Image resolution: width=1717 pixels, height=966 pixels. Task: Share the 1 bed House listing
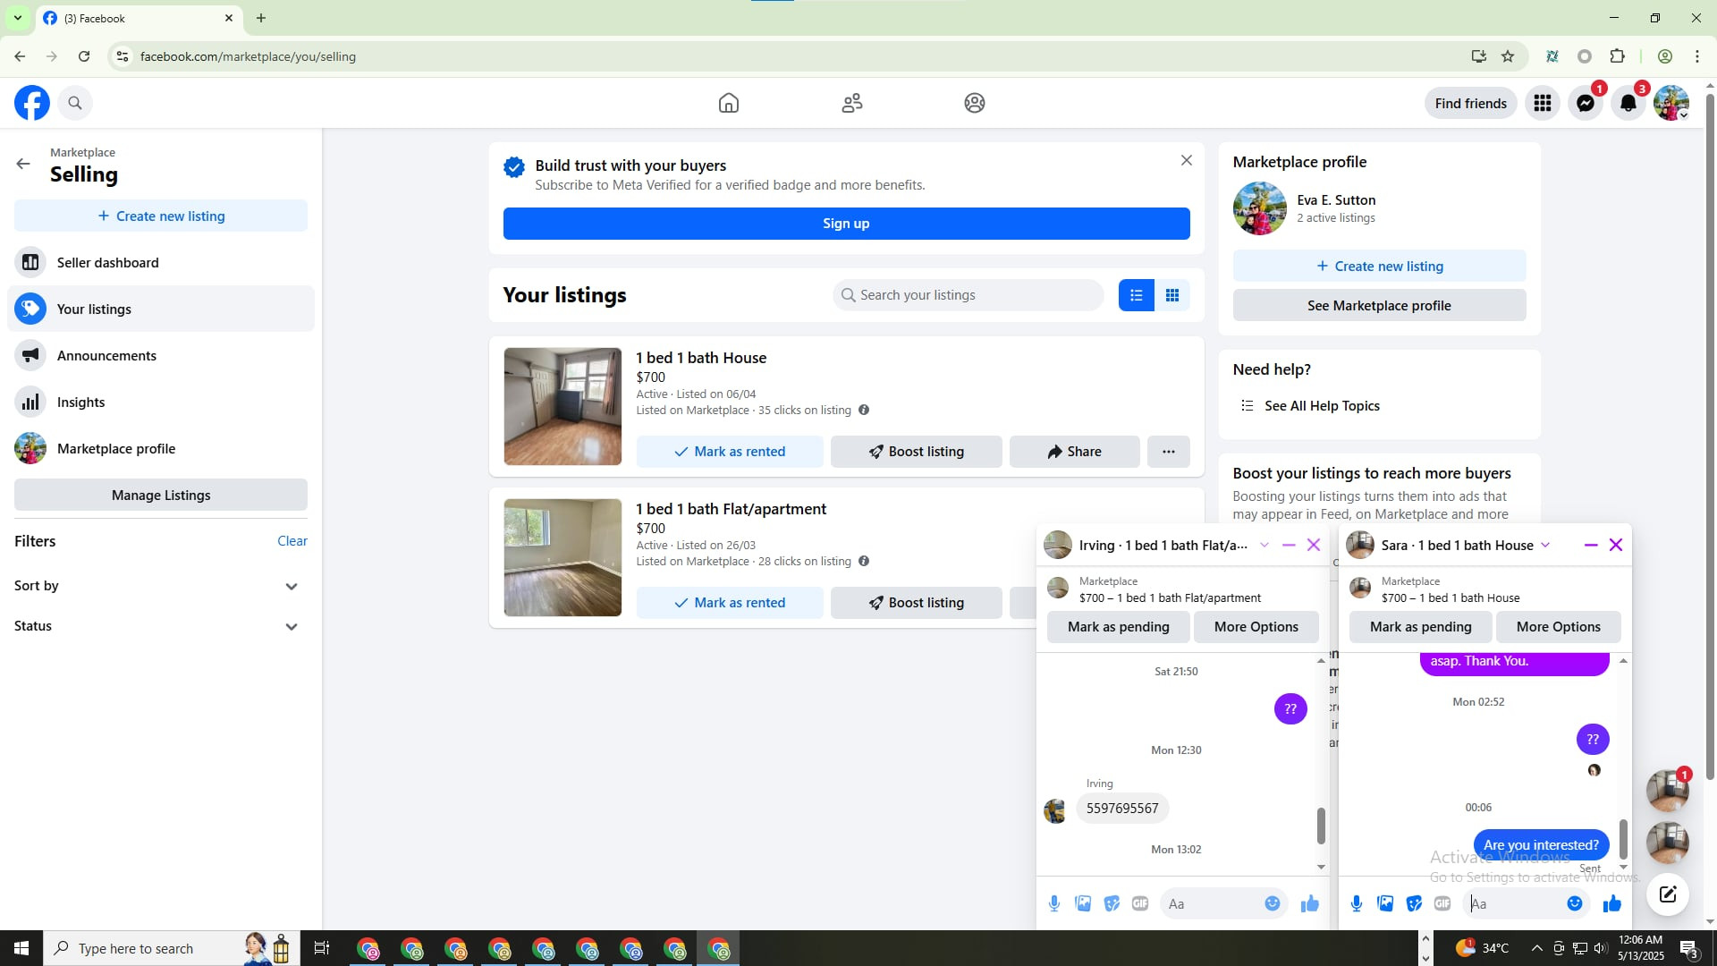tap(1075, 452)
